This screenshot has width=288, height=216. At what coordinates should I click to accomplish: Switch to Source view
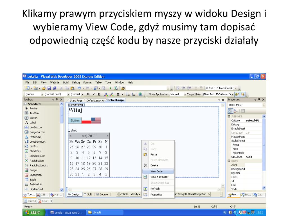click(x=102, y=194)
